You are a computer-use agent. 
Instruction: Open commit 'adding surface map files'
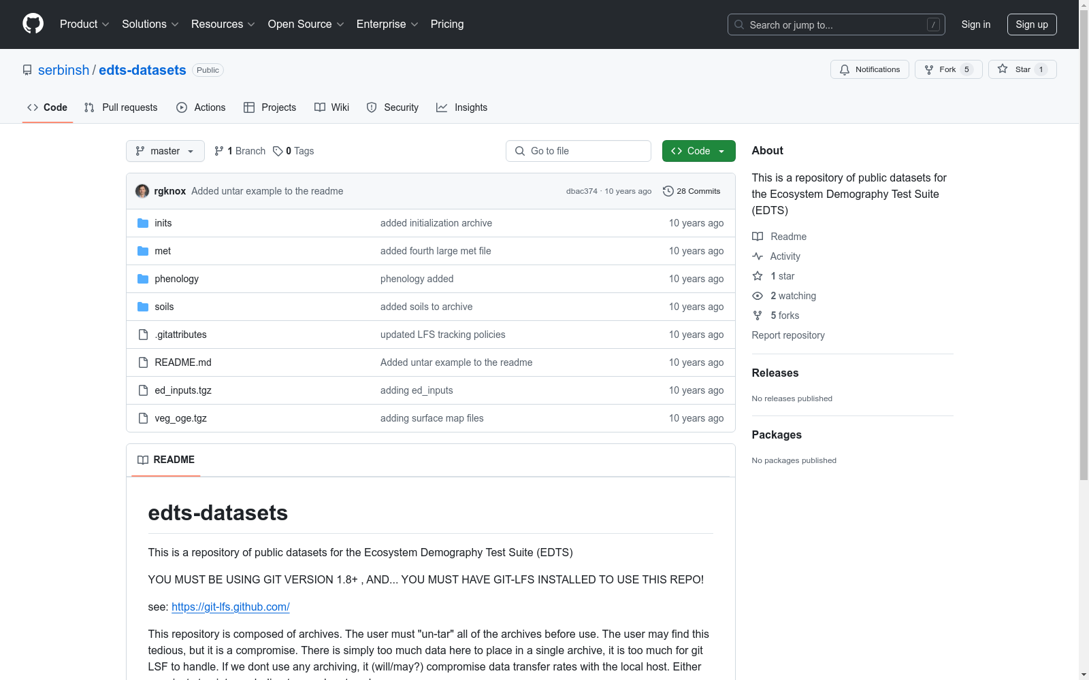[x=432, y=418]
